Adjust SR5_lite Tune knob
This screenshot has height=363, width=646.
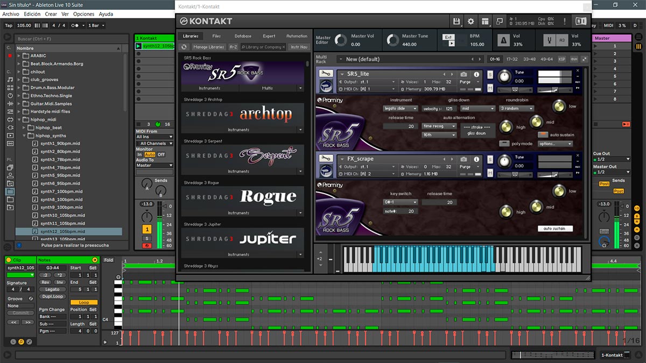(x=504, y=76)
